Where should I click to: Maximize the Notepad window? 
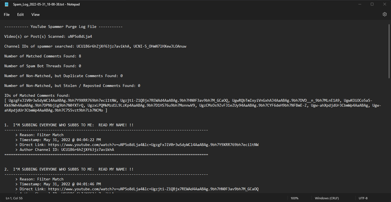(x=372, y=4)
